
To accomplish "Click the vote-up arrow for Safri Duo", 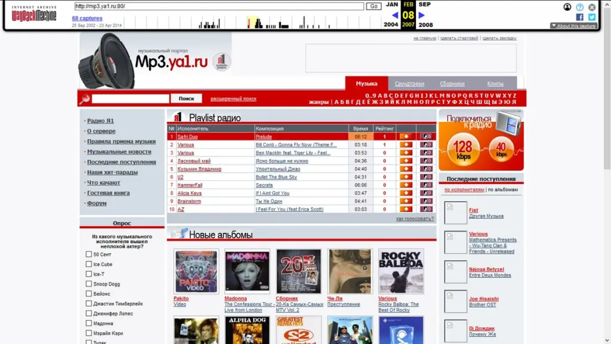I will pyautogui.click(x=406, y=137).
